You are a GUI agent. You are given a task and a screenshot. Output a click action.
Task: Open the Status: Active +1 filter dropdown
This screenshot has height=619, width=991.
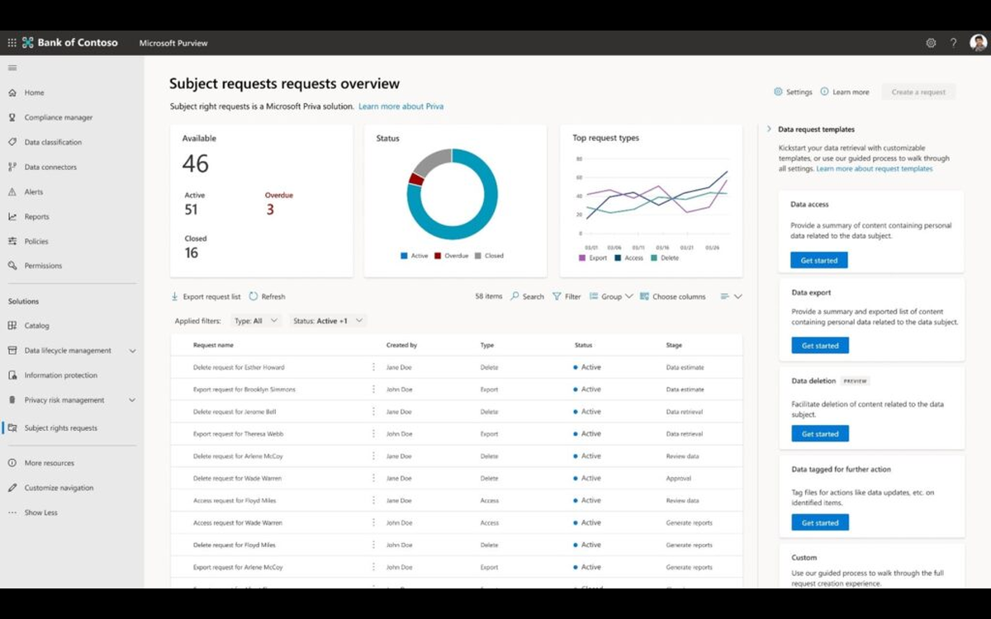[x=328, y=321]
